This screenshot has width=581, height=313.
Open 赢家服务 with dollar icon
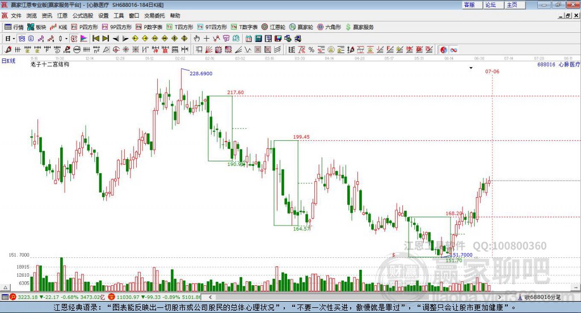pyautogui.click(x=359, y=27)
